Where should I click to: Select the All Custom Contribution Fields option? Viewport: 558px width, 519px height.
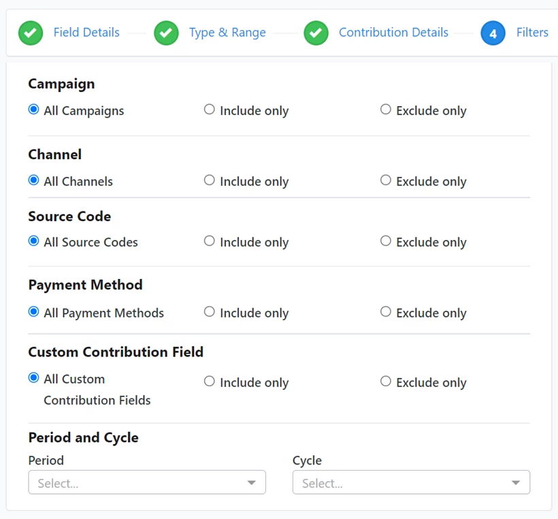click(33, 378)
